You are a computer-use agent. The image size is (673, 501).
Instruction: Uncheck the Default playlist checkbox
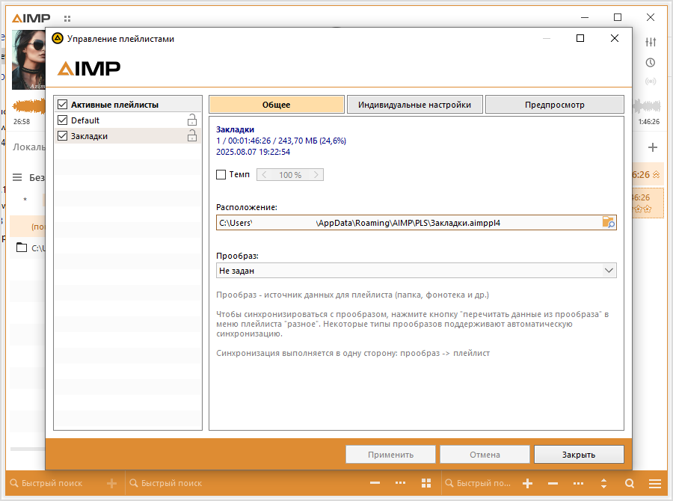coord(62,120)
